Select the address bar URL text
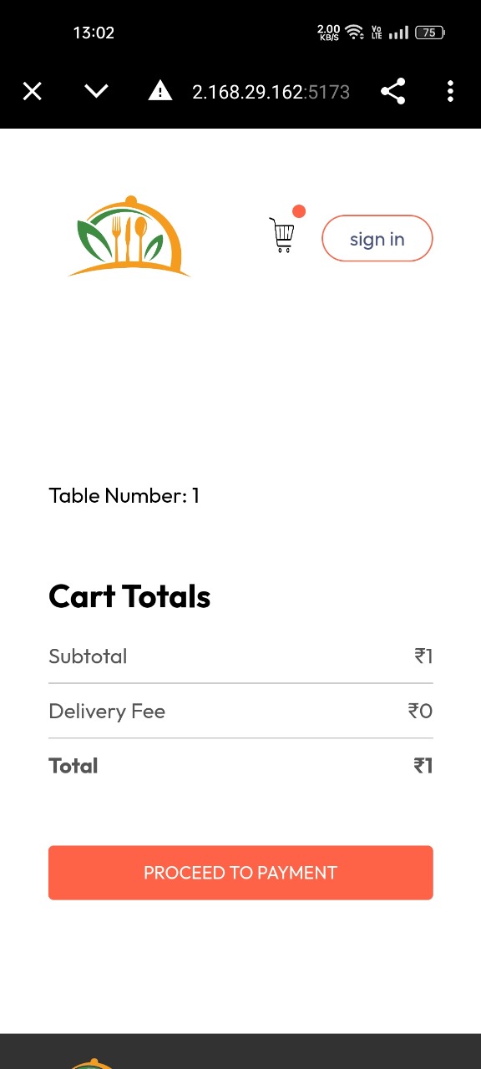Viewport: 481px width, 1069px height. coord(271,92)
